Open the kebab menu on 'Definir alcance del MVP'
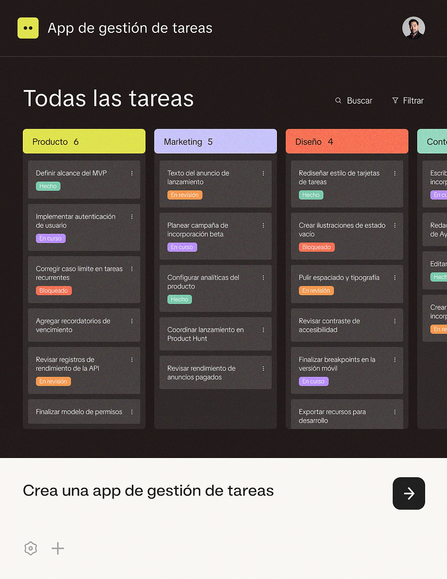This screenshot has width=447, height=579. coord(132,174)
